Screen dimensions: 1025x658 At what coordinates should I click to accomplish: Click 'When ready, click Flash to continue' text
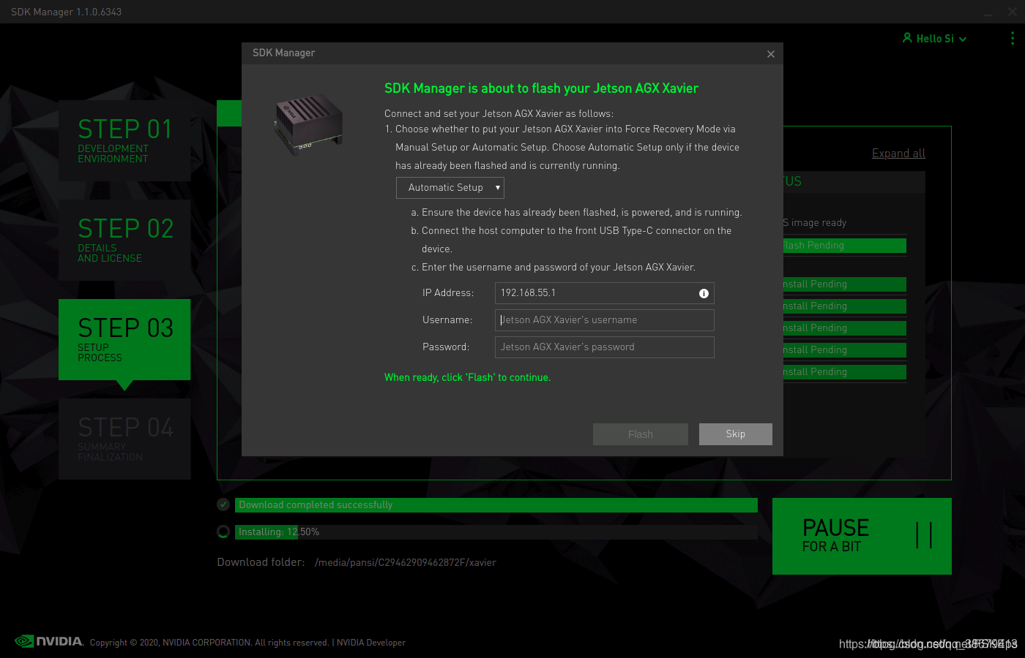tap(467, 377)
